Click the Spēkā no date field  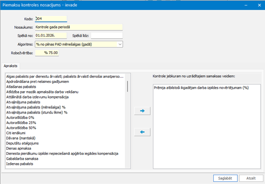(x=51, y=36)
